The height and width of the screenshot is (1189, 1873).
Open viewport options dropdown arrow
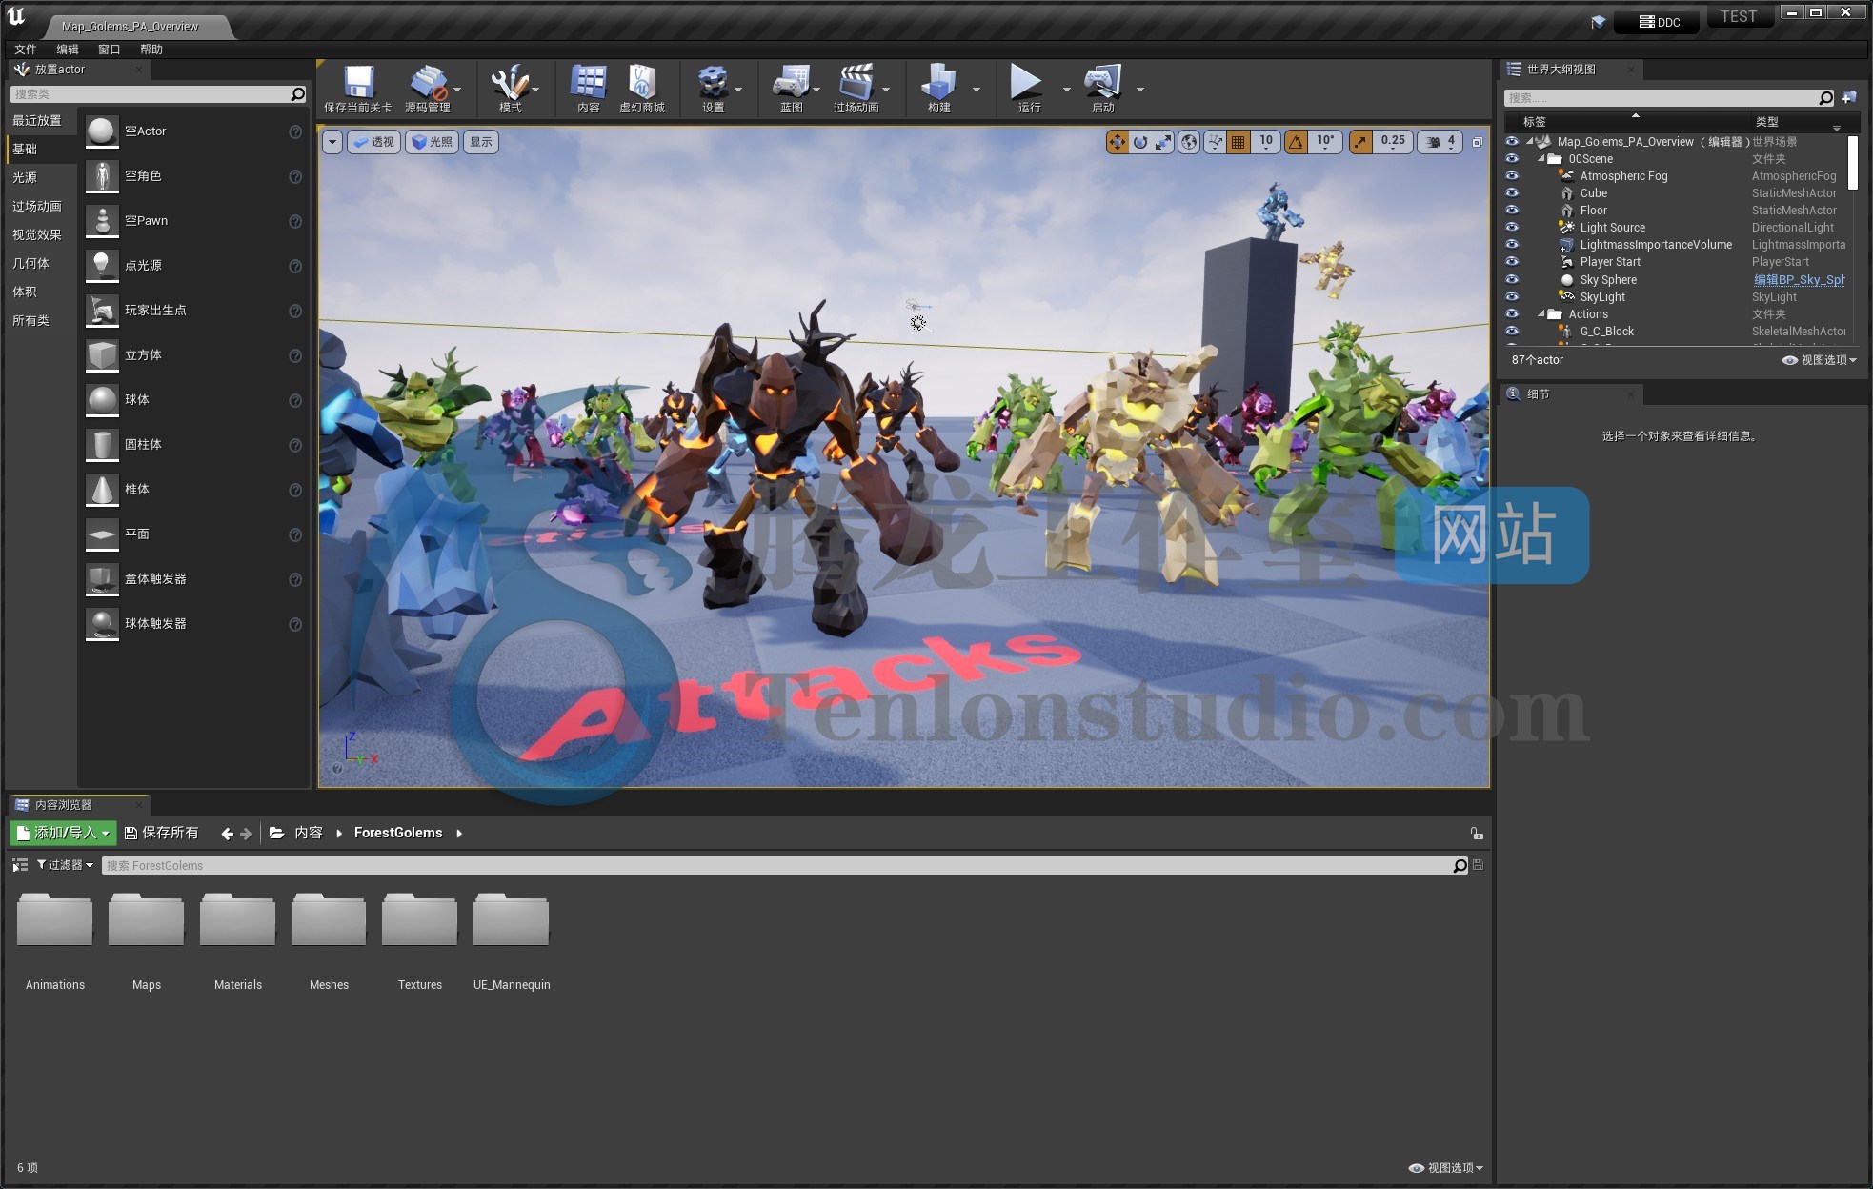332,142
